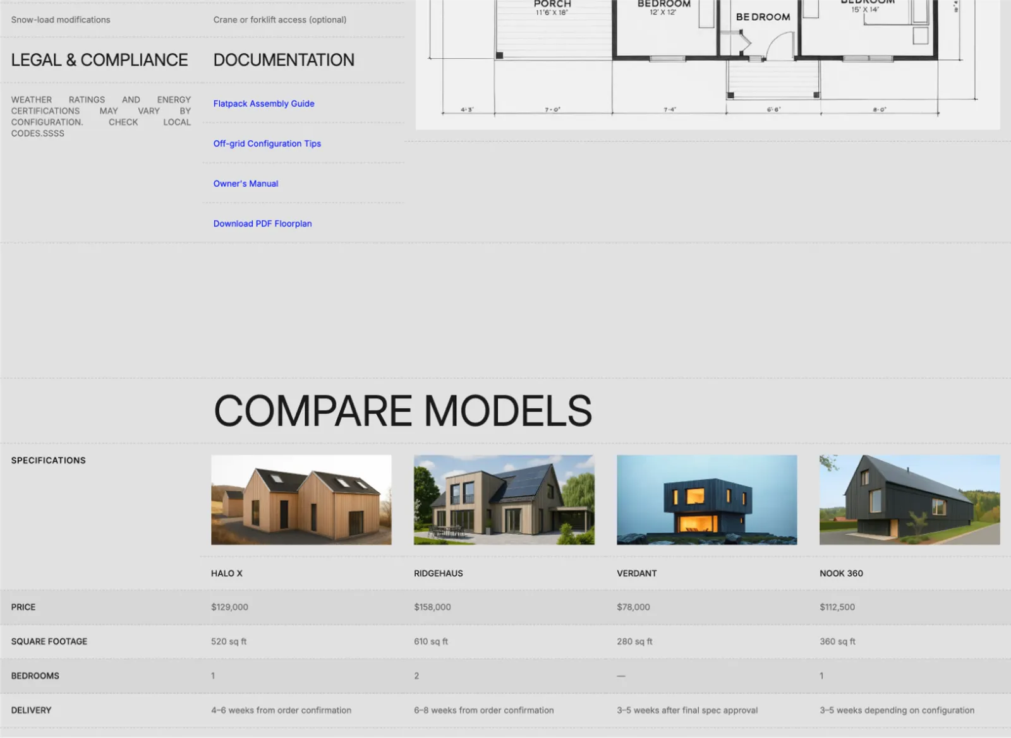Click the Verdant price of $78,000
Viewport: 1011px width, 738px height.
(x=633, y=607)
